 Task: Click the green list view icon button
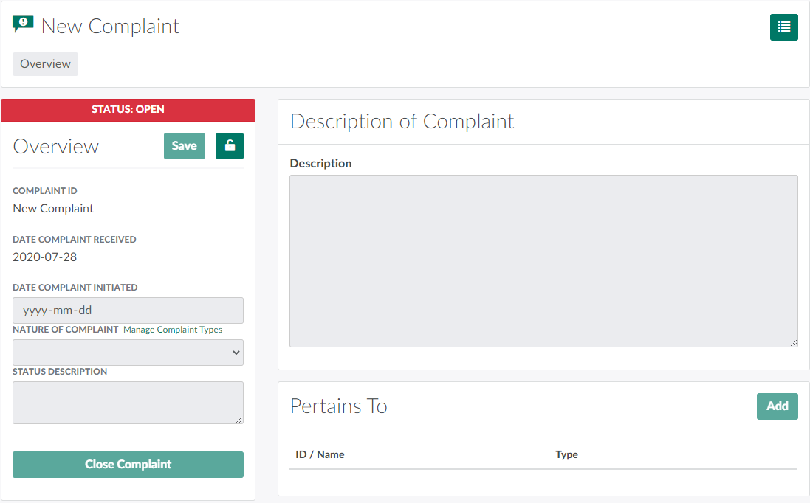click(783, 27)
